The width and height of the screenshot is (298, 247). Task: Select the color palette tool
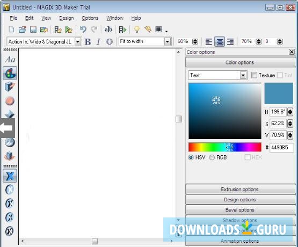pyautogui.click(x=10, y=73)
